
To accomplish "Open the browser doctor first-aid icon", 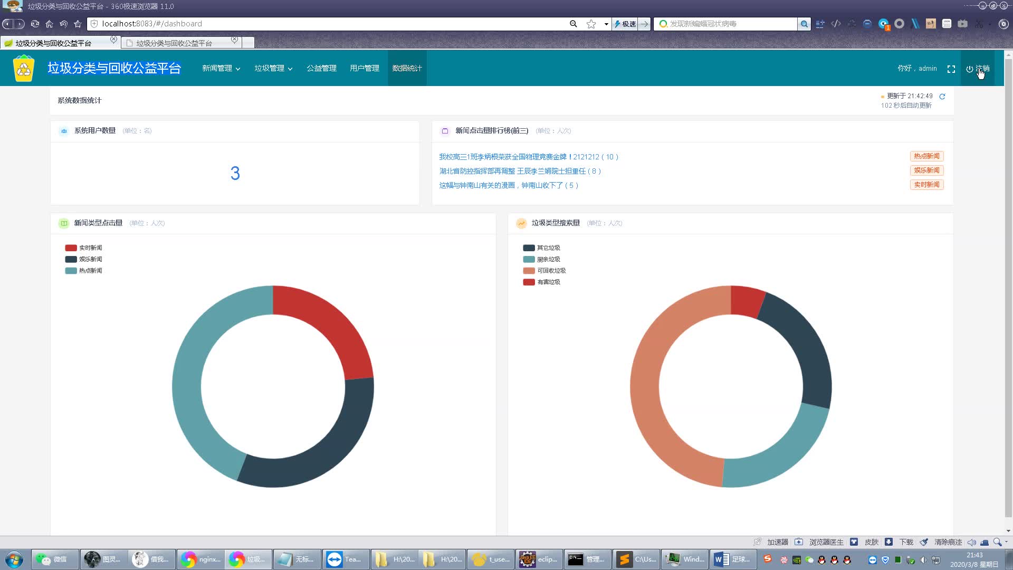I will (798, 542).
